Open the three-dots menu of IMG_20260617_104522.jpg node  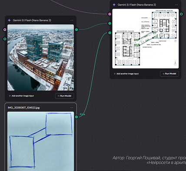tap(72, 108)
